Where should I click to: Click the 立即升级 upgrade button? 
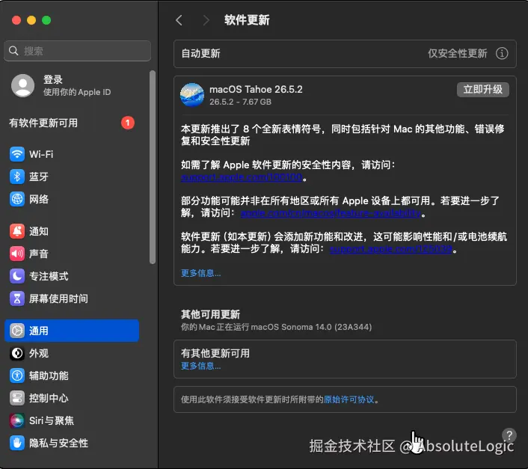pyautogui.click(x=482, y=90)
